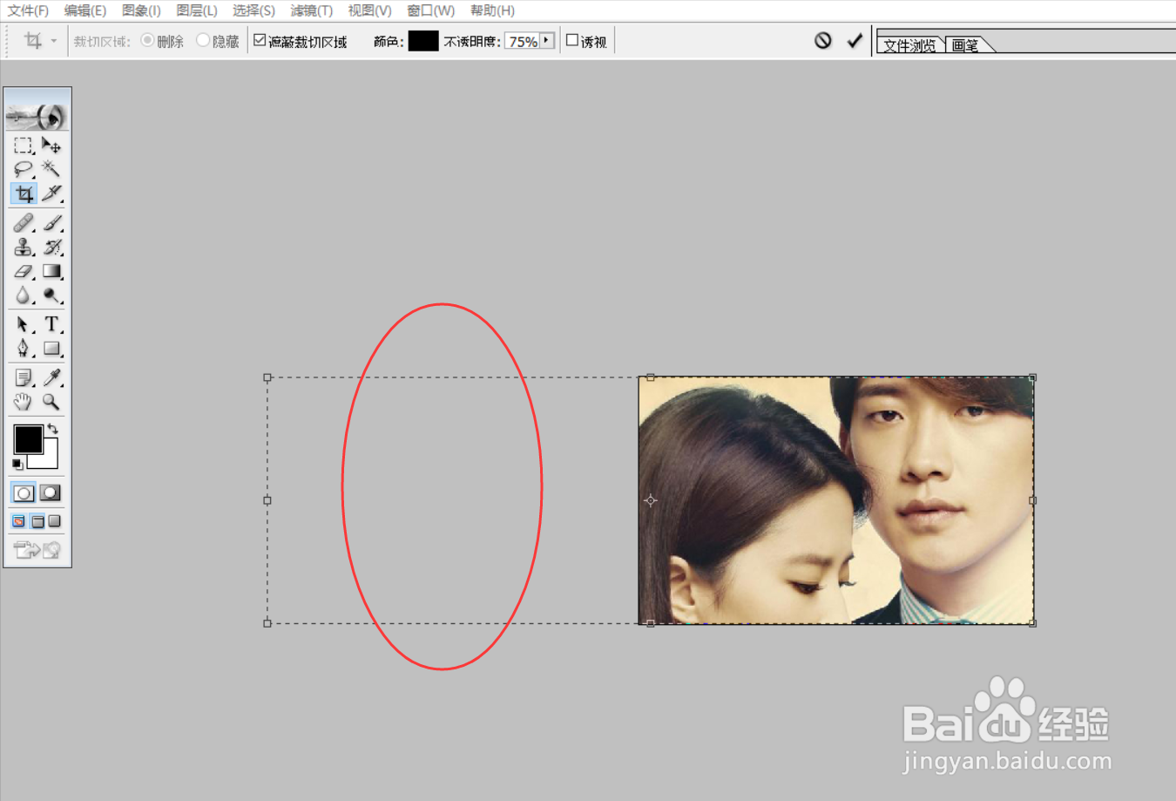Viewport: 1176px width, 801px height.
Task: Select the Rectangular Marquee tool
Action: pyautogui.click(x=24, y=146)
